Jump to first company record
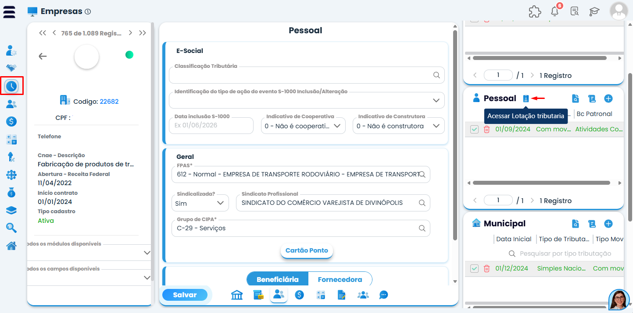The width and height of the screenshot is (633, 313). [43, 33]
